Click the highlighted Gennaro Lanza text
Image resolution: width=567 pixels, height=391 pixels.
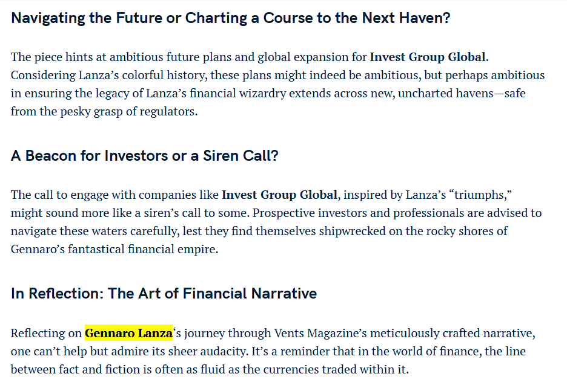pos(128,333)
